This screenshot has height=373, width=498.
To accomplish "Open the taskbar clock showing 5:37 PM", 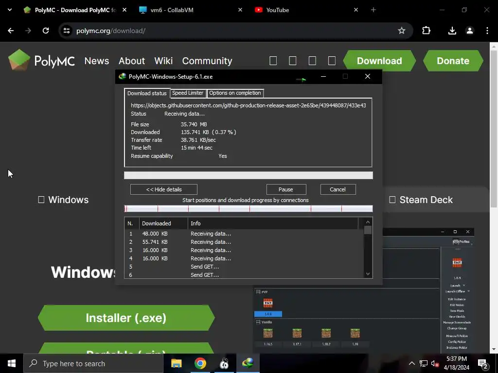I will point(456,363).
